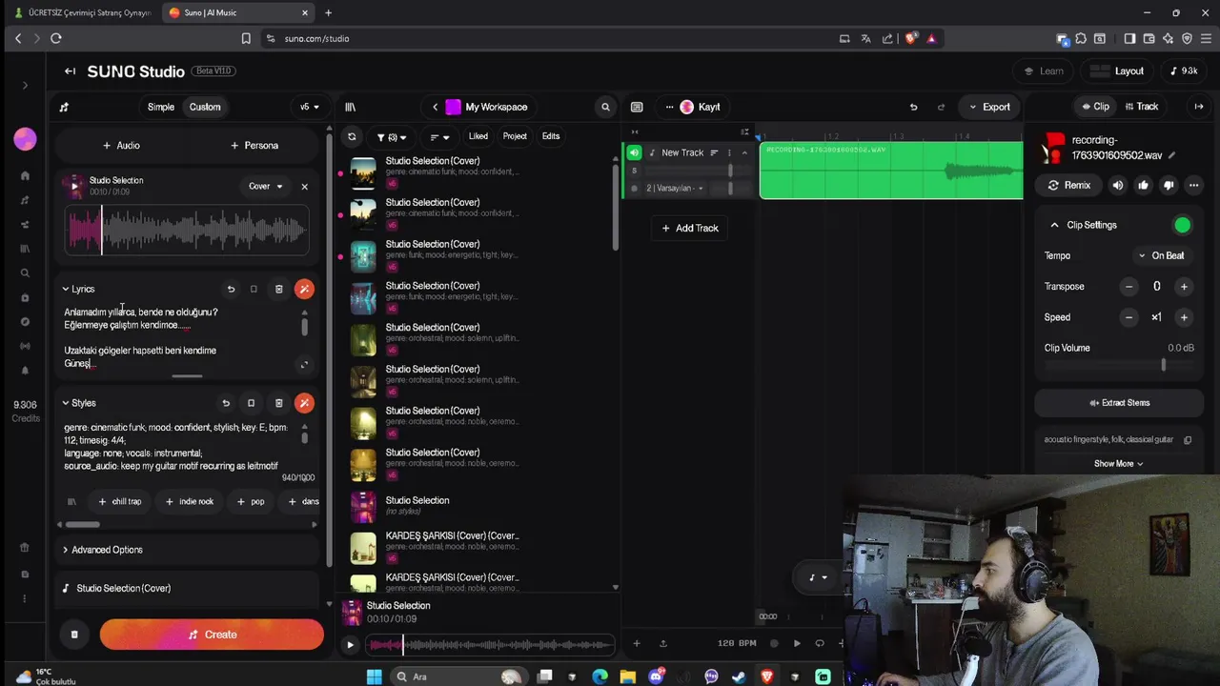Solo the New Track with S button
This screenshot has height=686, width=1220.
pos(634,171)
